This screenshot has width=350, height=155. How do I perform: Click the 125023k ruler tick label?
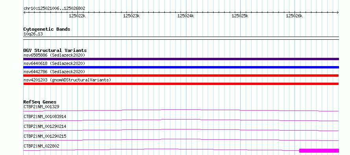(131, 16)
